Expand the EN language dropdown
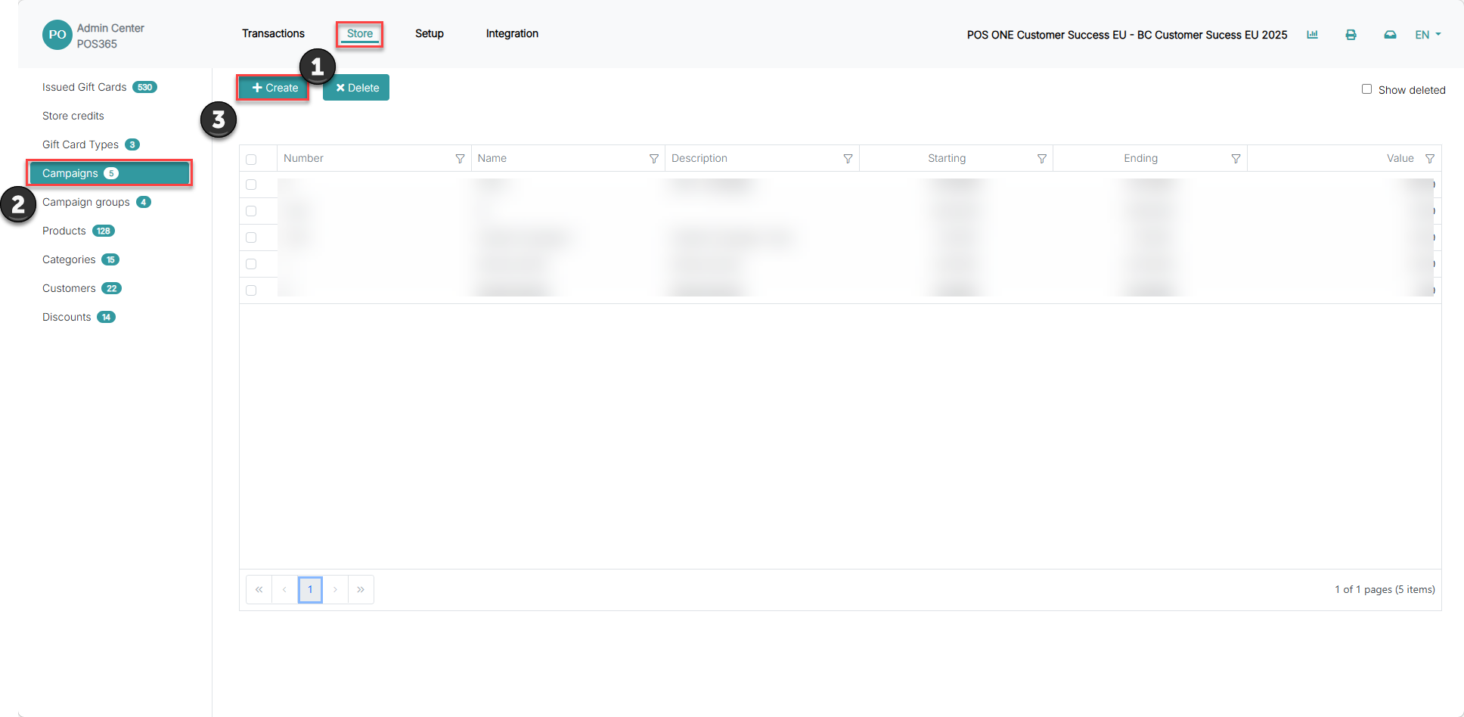The image size is (1464, 717). click(1428, 35)
